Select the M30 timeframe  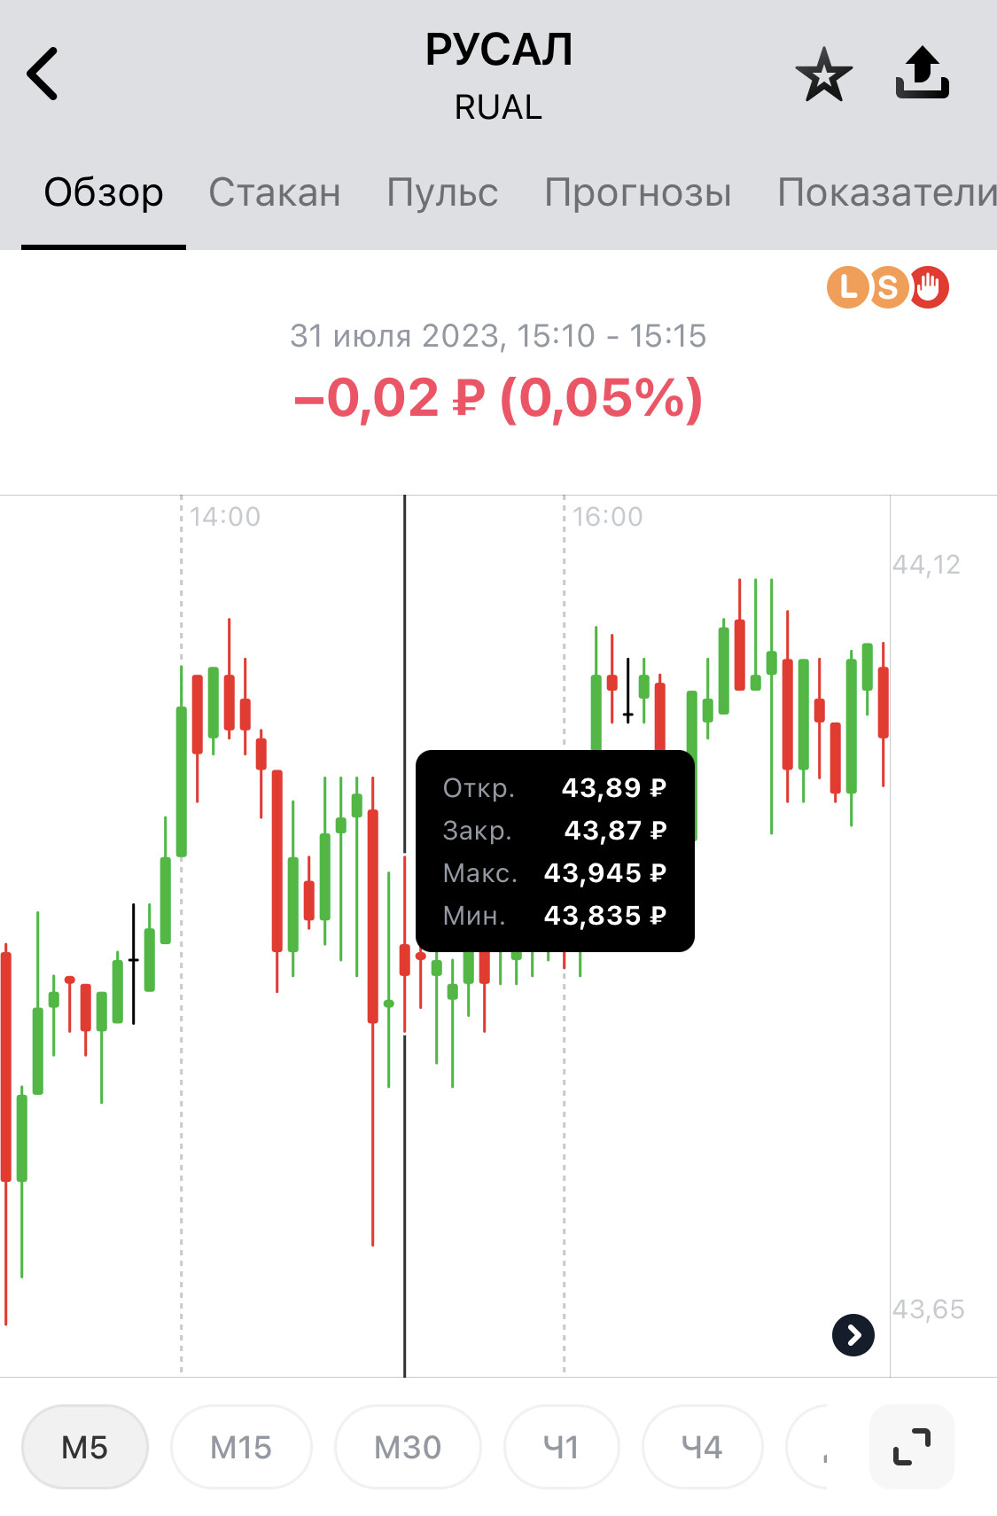tap(408, 1447)
